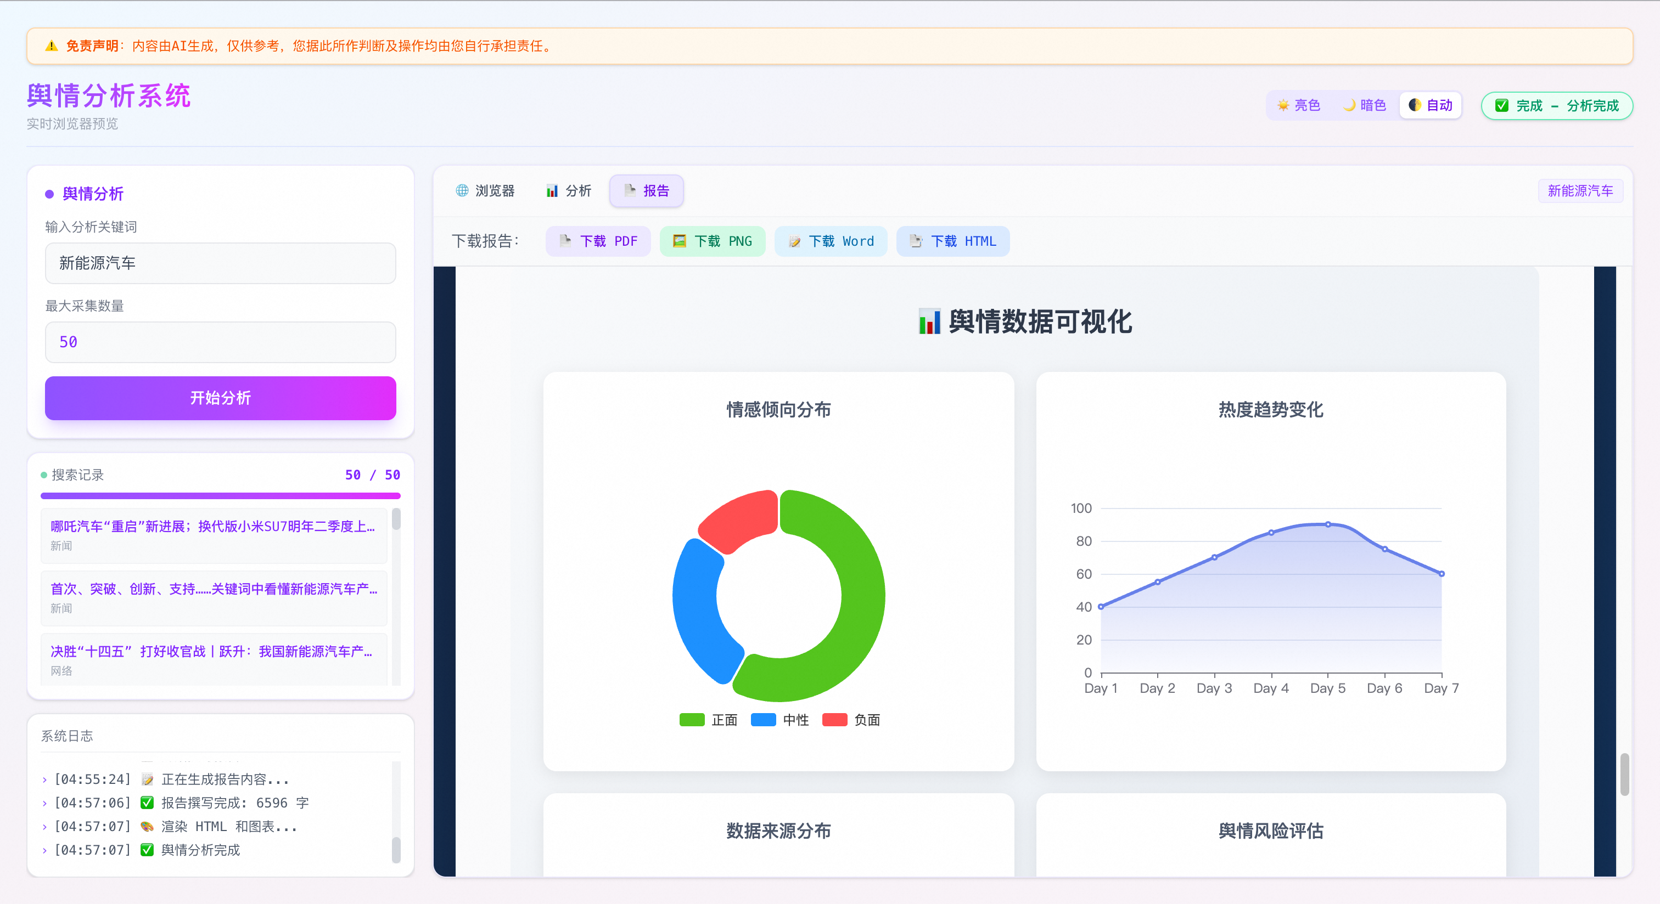This screenshot has width=1660, height=904.
Task: Click the green check icon beside 报告撰写完成
Action: click(x=148, y=803)
